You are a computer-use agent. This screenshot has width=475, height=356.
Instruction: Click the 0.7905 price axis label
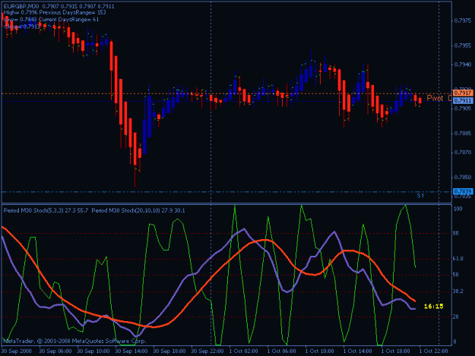[x=463, y=108]
